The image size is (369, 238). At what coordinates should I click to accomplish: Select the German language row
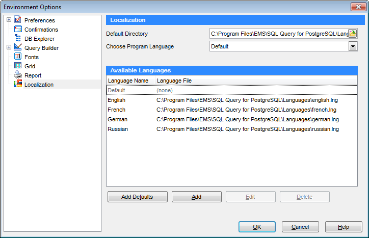point(118,119)
